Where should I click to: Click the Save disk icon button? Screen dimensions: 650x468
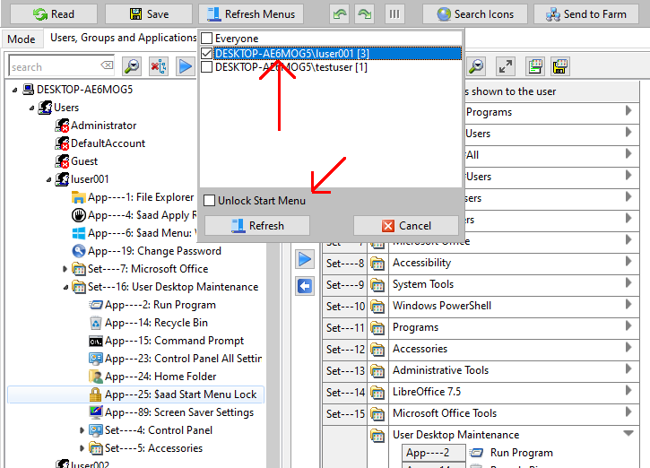click(x=148, y=13)
